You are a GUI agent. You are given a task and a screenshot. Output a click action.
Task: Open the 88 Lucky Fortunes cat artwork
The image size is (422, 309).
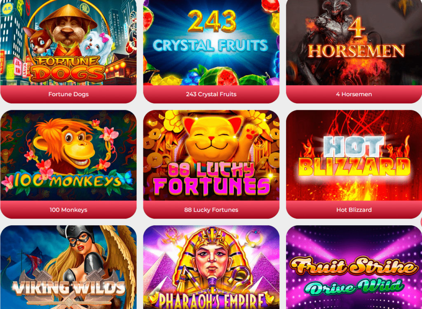point(211,155)
